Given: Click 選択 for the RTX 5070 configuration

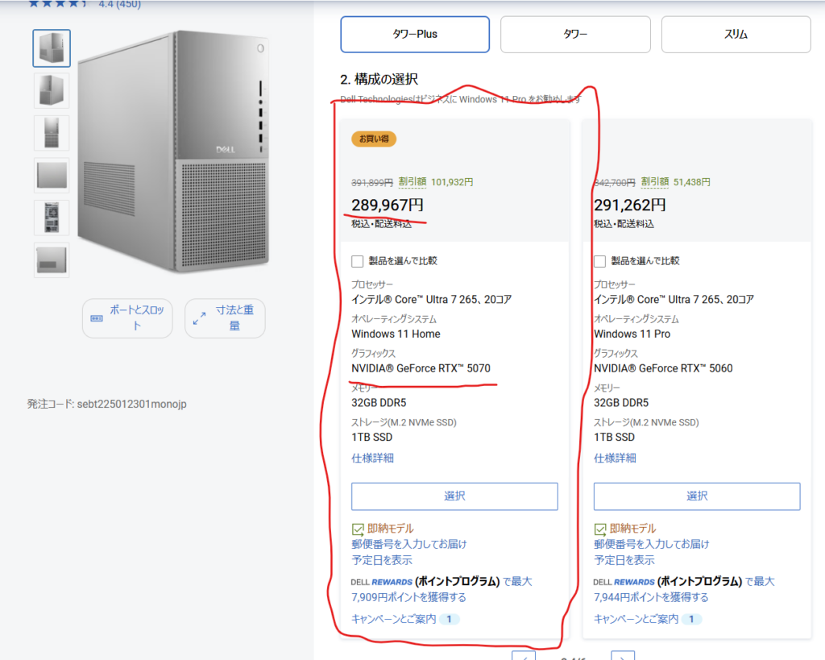Looking at the screenshot, I should click(454, 496).
